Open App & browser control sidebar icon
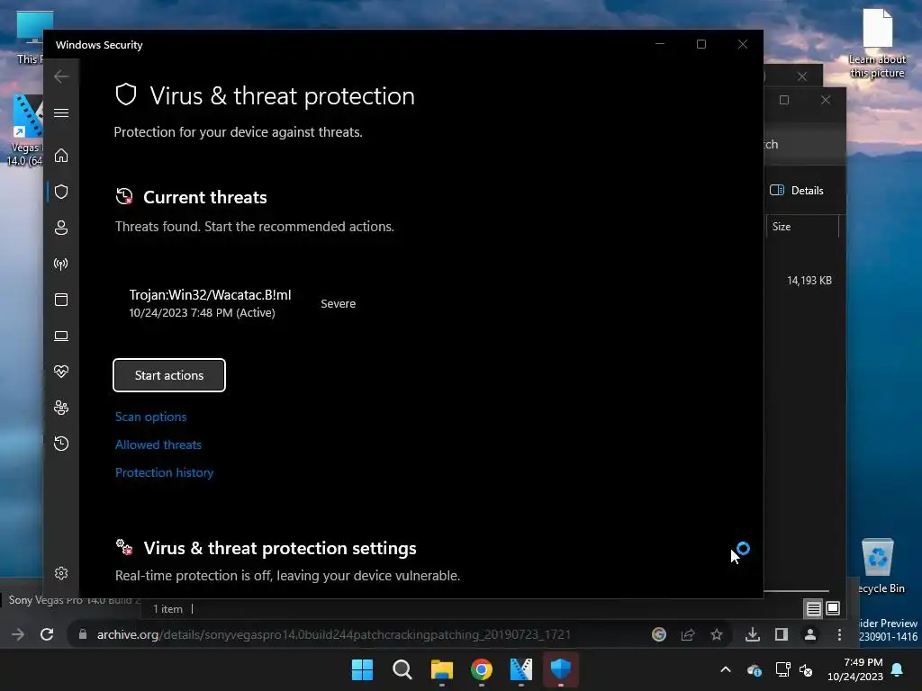Viewport: 922px width, 691px height. 61,300
